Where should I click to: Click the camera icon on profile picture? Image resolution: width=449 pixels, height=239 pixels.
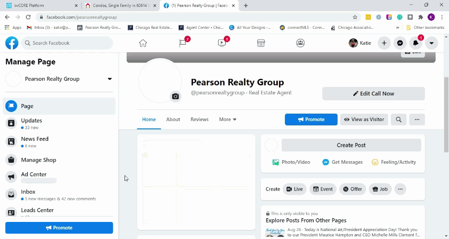175,97
